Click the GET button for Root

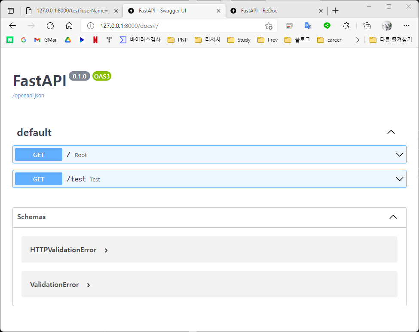tap(39, 155)
